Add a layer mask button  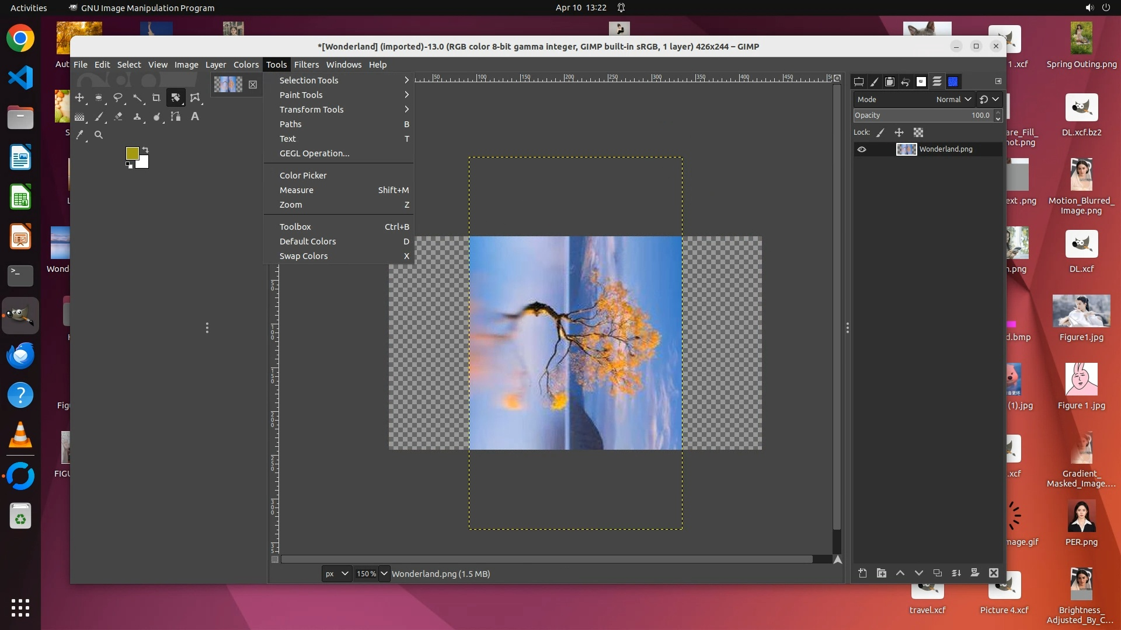[974, 573]
